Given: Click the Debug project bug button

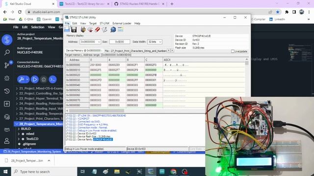Looking at the screenshot, I should pyautogui.click(x=44, y=79).
